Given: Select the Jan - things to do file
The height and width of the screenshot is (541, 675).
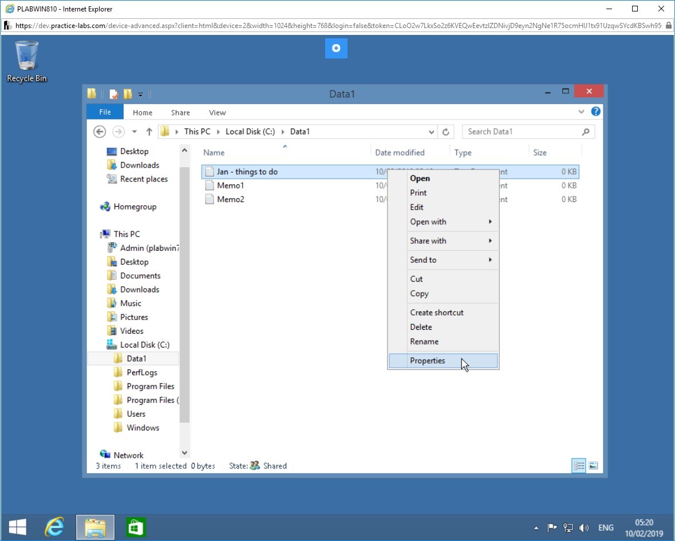Looking at the screenshot, I should tap(247, 172).
